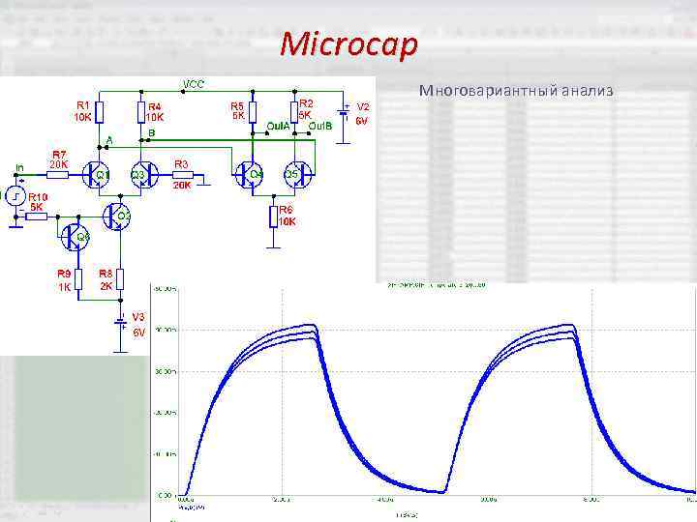This screenshot has height=522, width=697.
Task: Select resistor R5 symbol in schematic
Action: click(253, 112)
